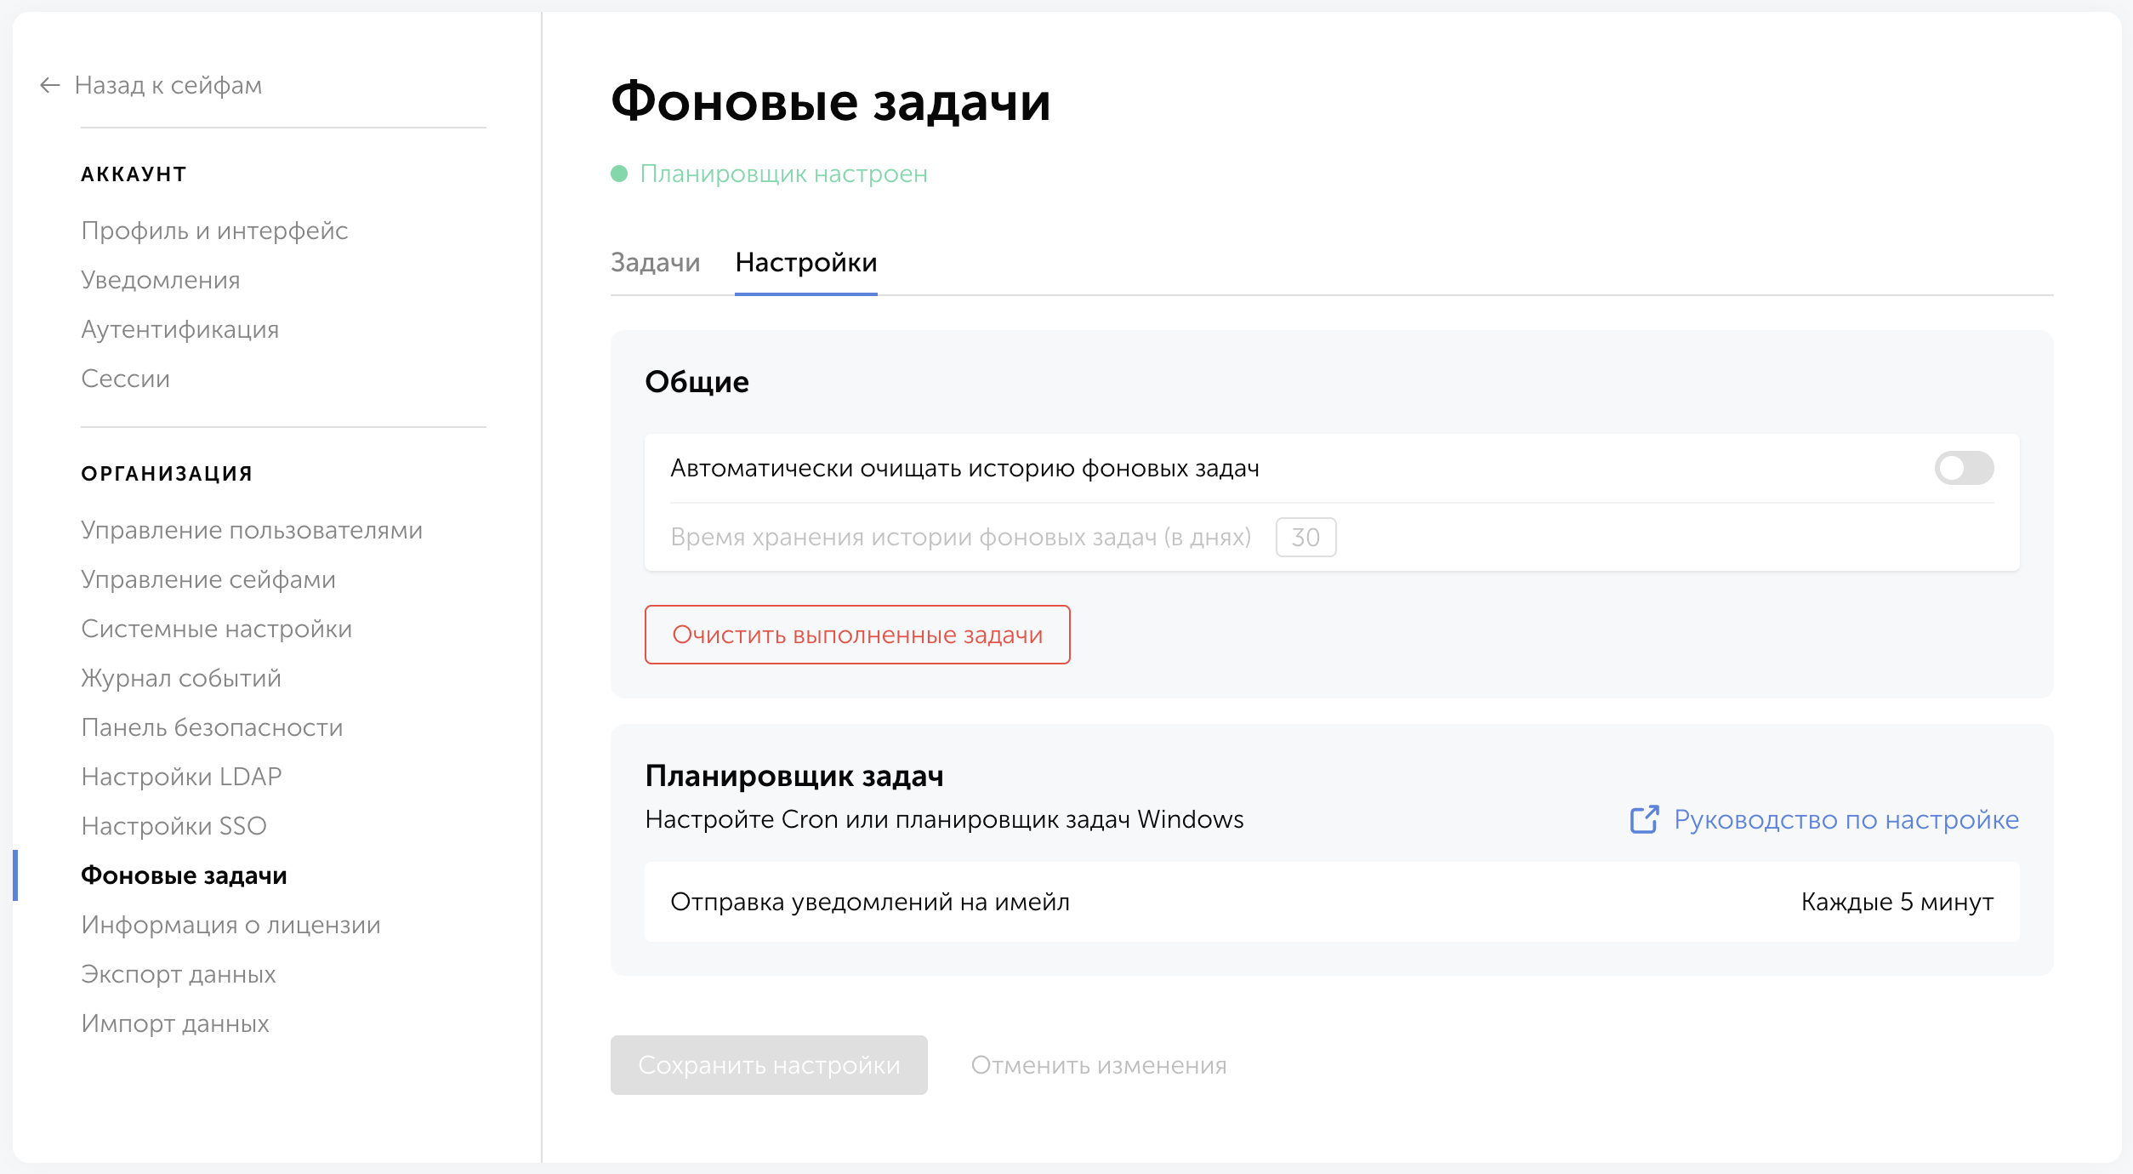Toggle Автоматически очищать историю фоновых задач switch
Image resolution: width=2133 pixels, height=1174 pixels.
1964,468
